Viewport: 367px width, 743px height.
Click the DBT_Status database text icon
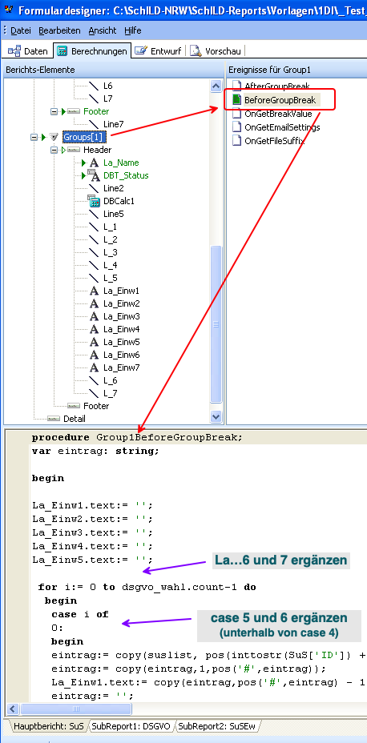click(94, 175)
